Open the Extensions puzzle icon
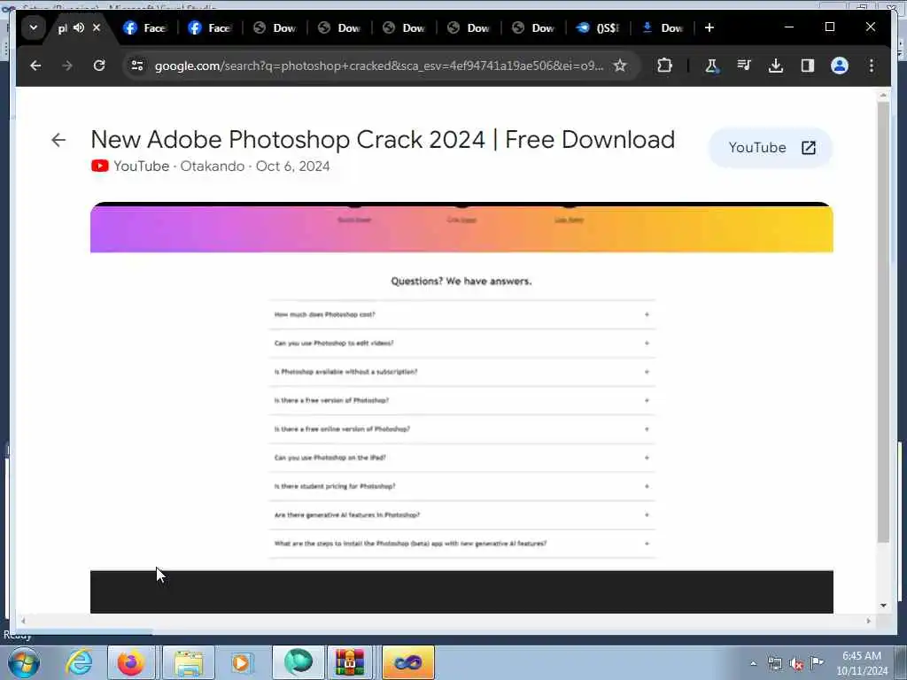This screenshot has width=907, height=680. pos(664,66)
